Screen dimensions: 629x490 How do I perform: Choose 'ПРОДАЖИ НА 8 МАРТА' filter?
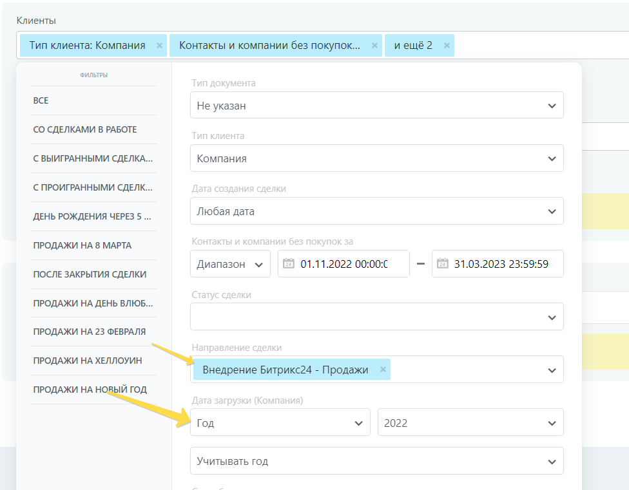tap(82, 245)
